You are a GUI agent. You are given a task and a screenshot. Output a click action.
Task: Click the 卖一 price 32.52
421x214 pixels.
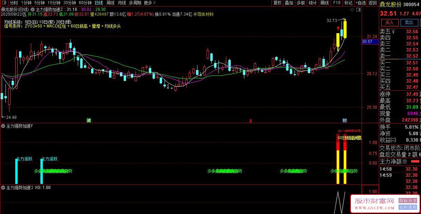(x=412, y=56)
